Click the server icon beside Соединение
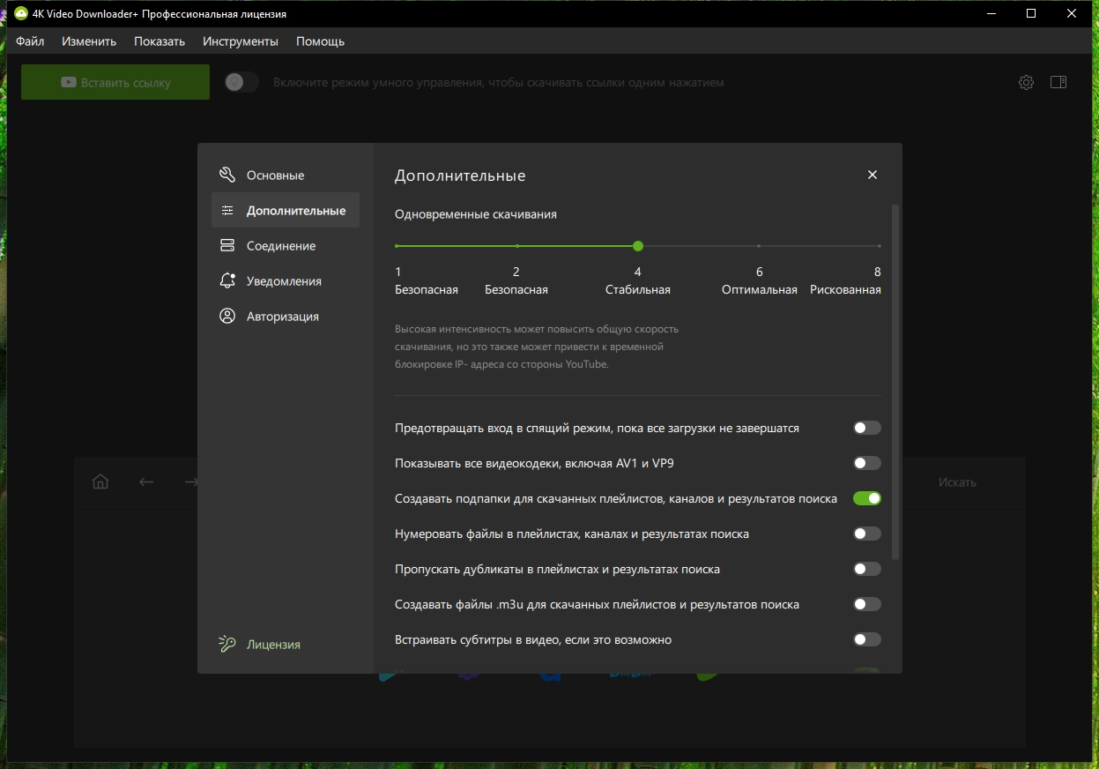The width and height of the screenshot is (1099, 769). (x=227, y=246)
